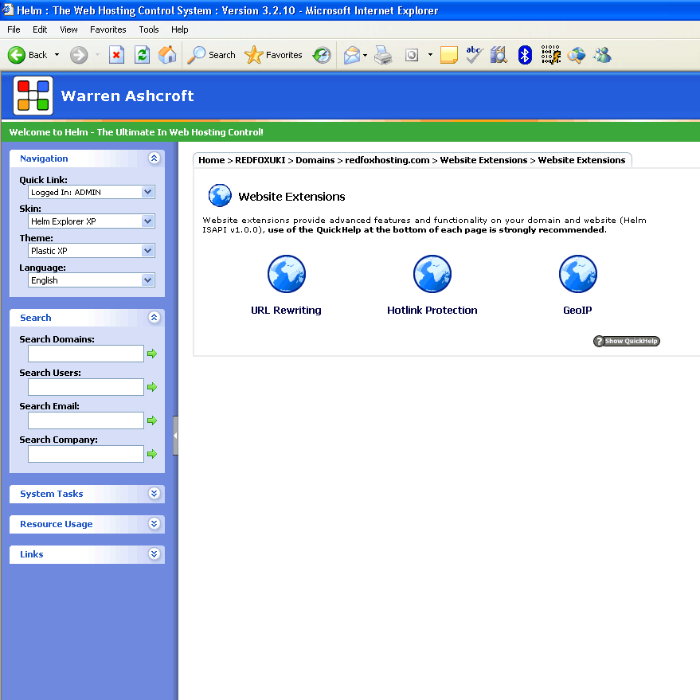The height and width of the screenshot is (700, 700).
Task: Open the Tools menu
Action: [149, 29]
